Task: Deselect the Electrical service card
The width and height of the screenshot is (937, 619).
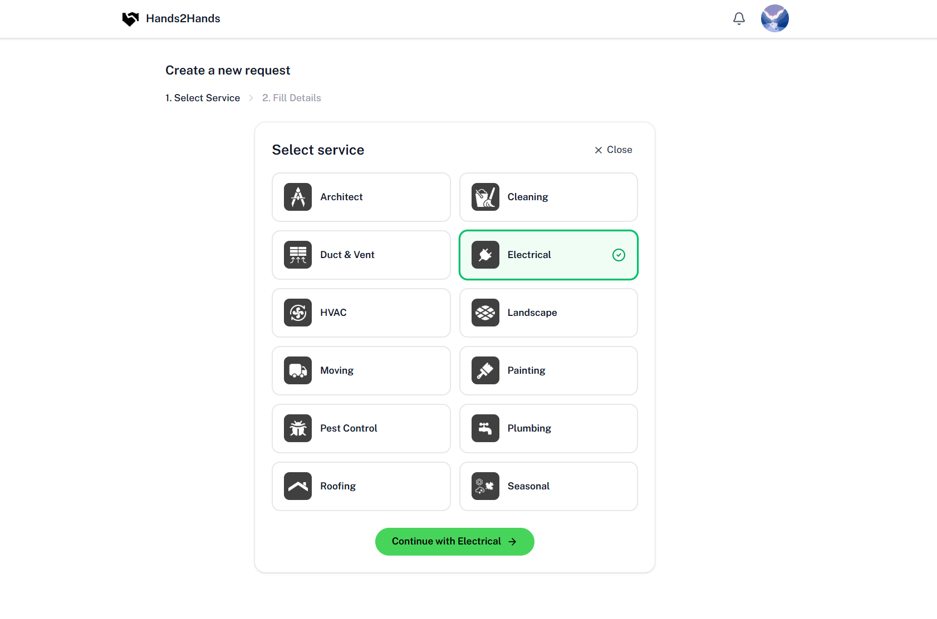Action: coord(548,255)
